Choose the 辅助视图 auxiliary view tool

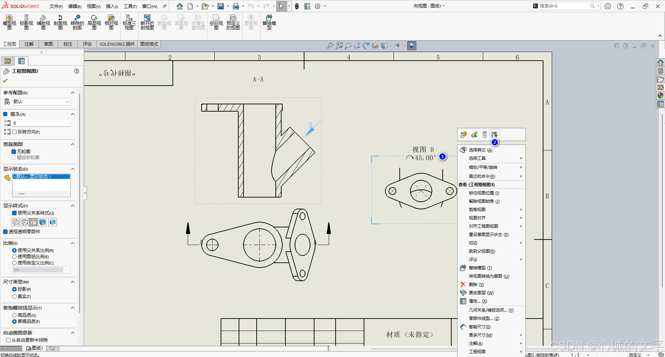coord(43,22)
